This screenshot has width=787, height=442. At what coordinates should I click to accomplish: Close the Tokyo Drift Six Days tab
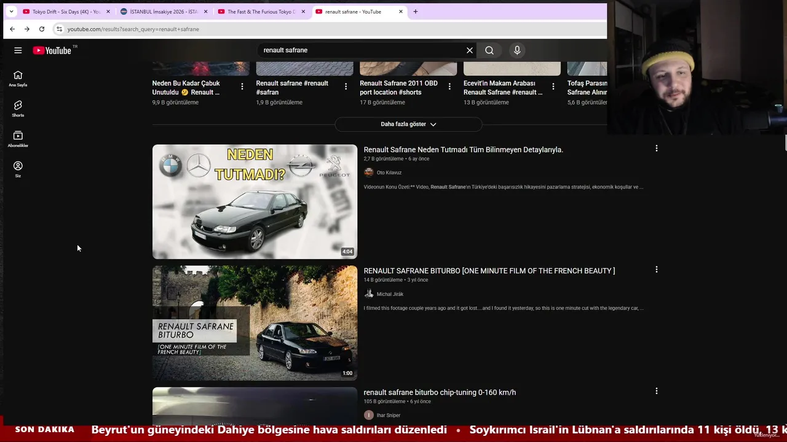pyautogui.click(x=108, y=12)
